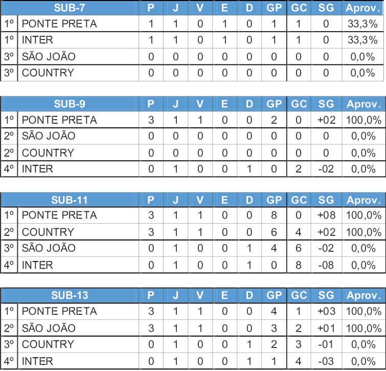Screen dimensions: 386x371
Task: Click the Aprov. column header in SUB-7
Action: point(363,8)
